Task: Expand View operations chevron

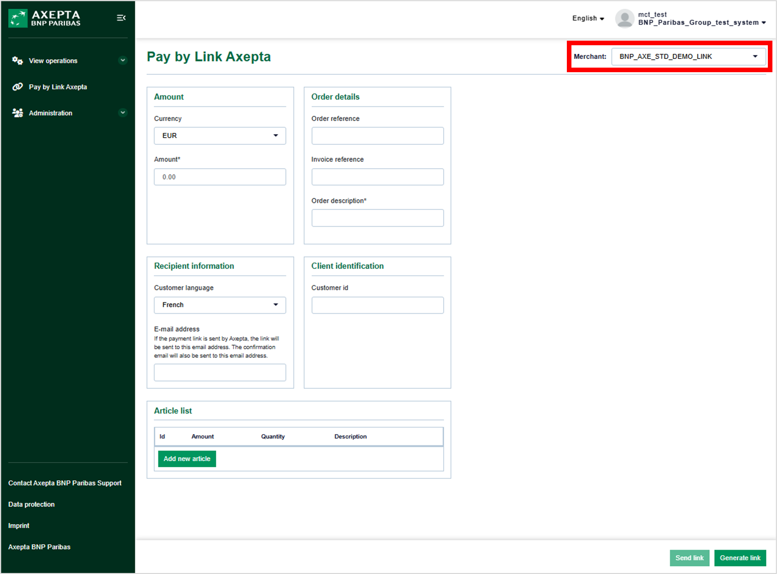Action: (123, 61)
